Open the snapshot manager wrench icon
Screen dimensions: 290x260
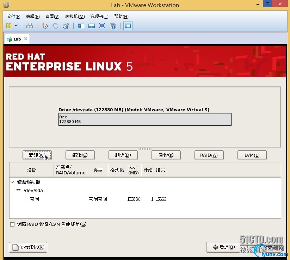click(66, 26)
